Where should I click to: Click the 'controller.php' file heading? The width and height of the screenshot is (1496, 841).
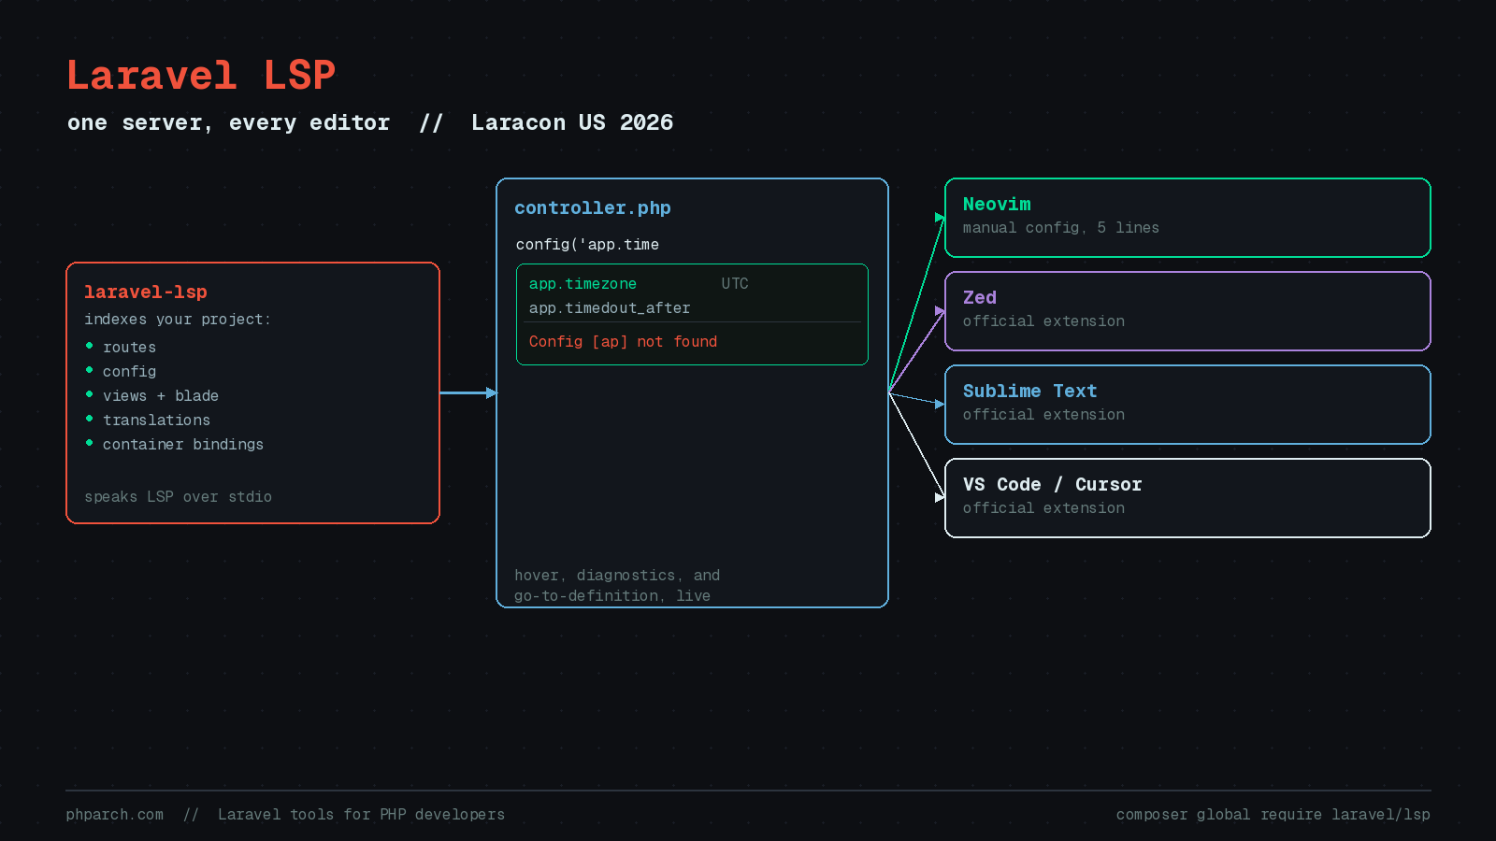(593, 207)
